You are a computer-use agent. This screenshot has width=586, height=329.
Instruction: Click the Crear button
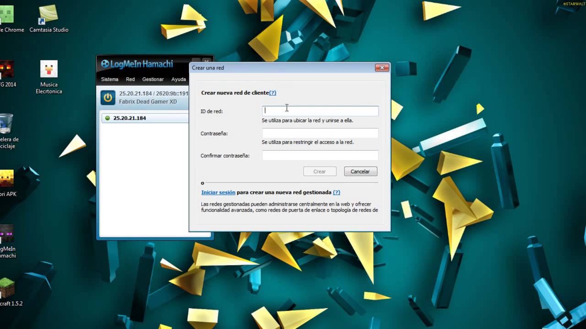(320, 171)
